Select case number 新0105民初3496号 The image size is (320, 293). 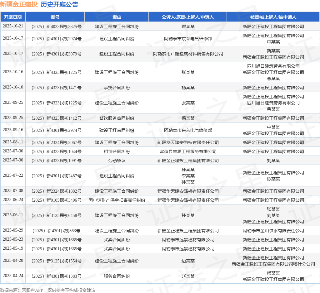pyautogui.click(x=57, y=200)
